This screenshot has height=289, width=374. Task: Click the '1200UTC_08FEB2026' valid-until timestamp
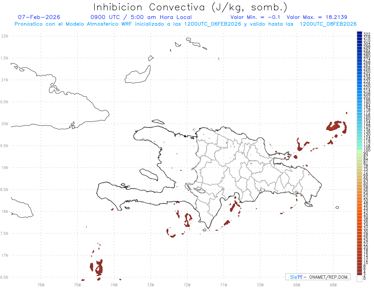coord(328,24)
